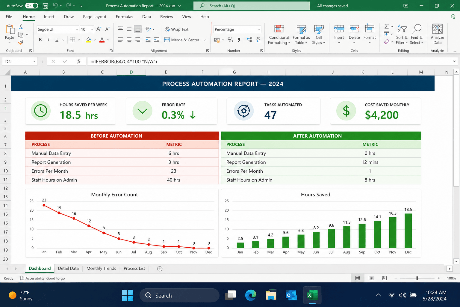Screen dimensions: 460x307
Task: Click the Paste clipboard icon
Action: point(10,29)
